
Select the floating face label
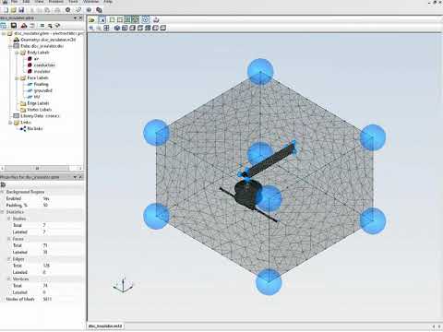tap(41, 84)
